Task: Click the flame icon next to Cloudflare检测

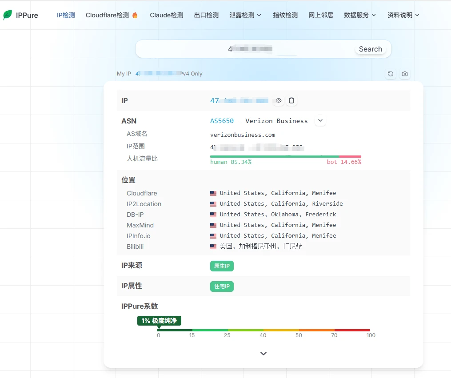Action: coord(135,15)
